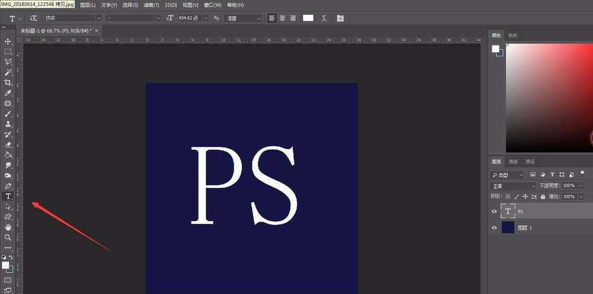This screenshot has width=593, height=294.
Task: Click the Eraser tool
Action: tap(8, 144)
